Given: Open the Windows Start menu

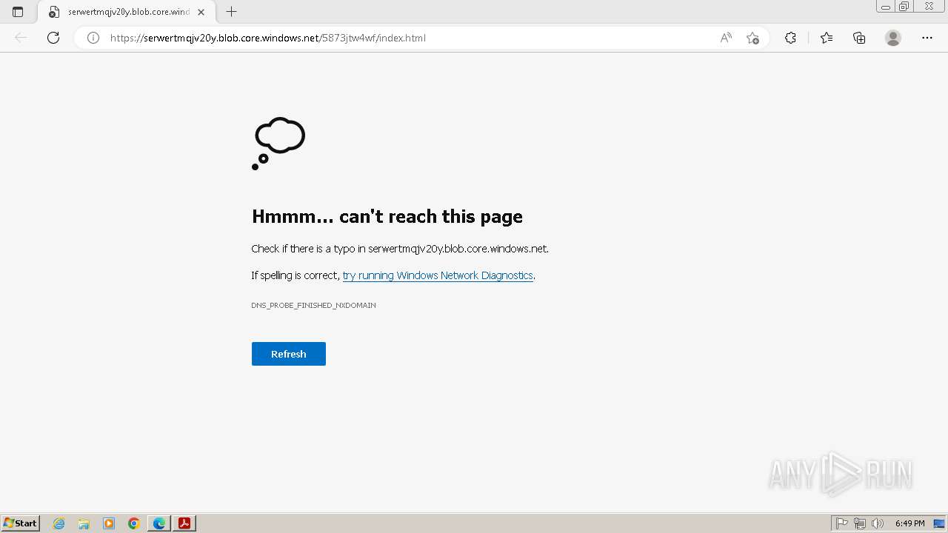Looking at the screenshot, I should (20, 523).
